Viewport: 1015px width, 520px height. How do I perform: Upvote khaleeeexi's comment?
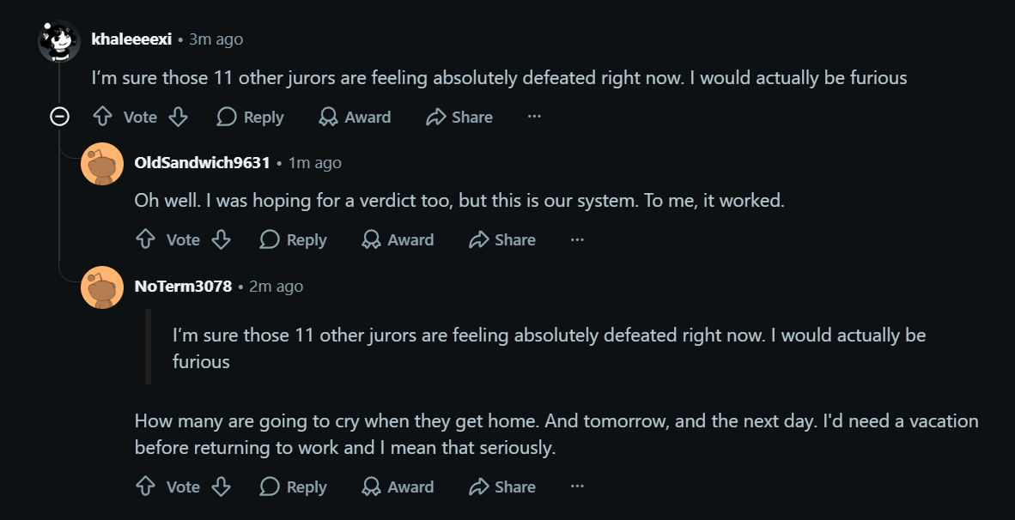[x=103, y=117]
